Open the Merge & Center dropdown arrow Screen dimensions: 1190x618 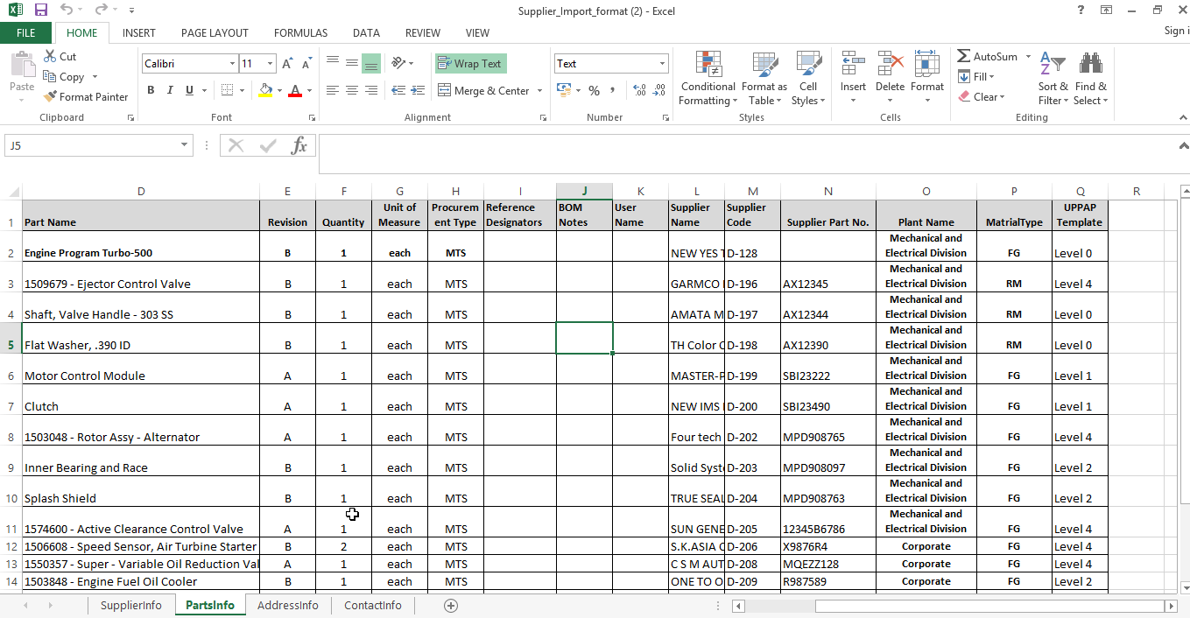(539, 91)
